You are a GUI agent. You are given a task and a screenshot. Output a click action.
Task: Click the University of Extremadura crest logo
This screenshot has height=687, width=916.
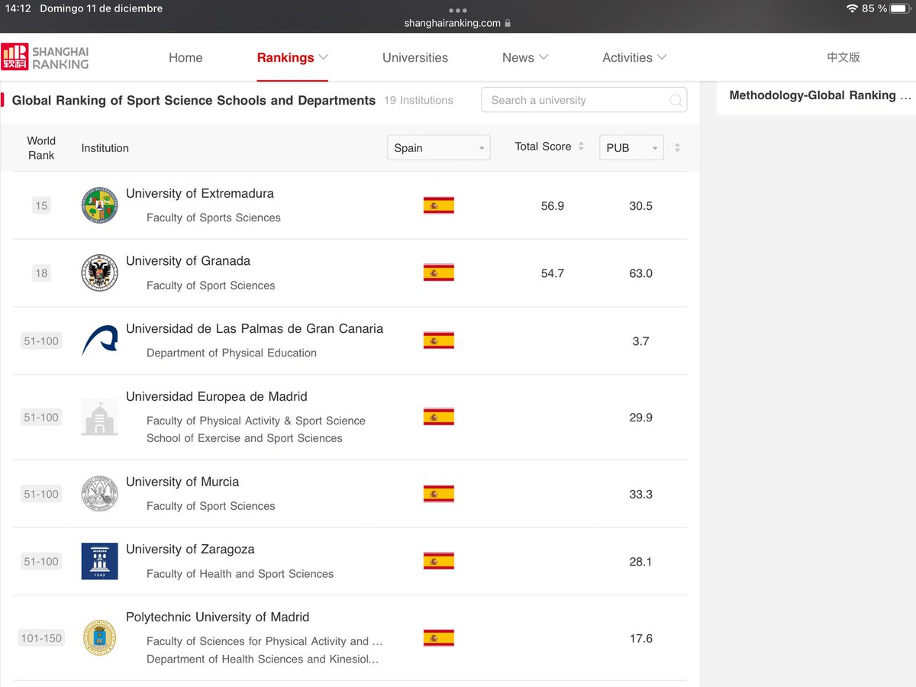(x=99, y=205)
